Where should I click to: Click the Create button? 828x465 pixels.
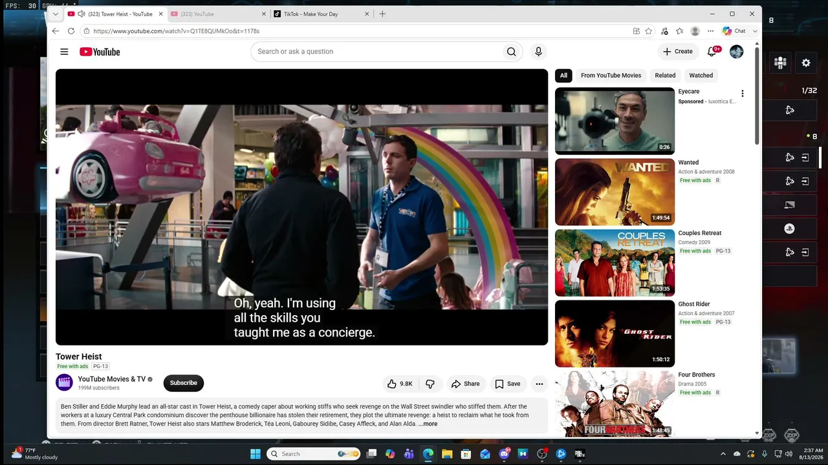tap(678, 52)
